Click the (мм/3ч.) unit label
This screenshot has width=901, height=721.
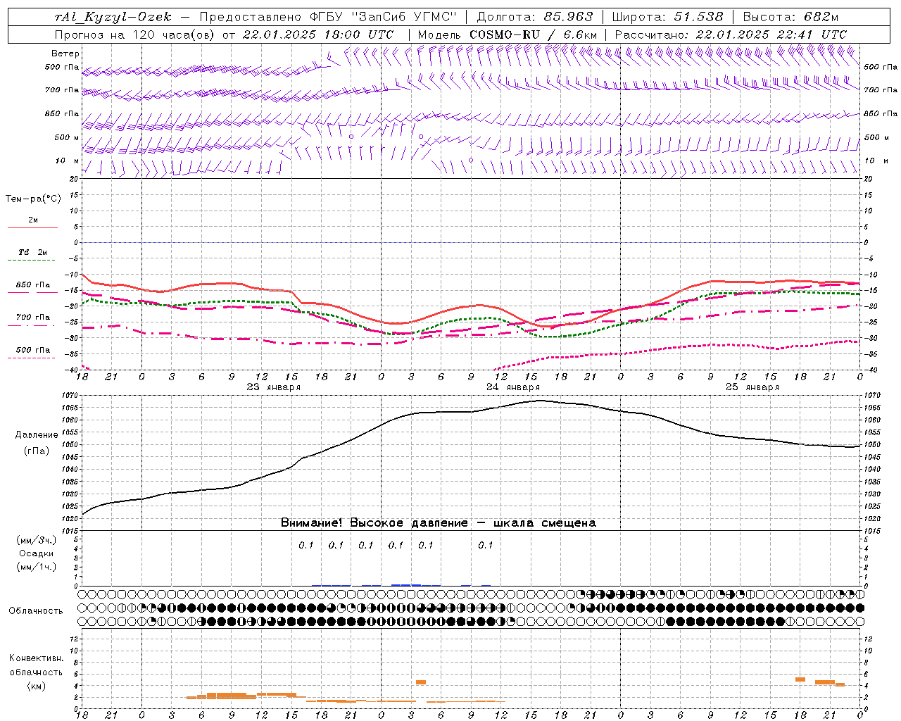(37, 541)
